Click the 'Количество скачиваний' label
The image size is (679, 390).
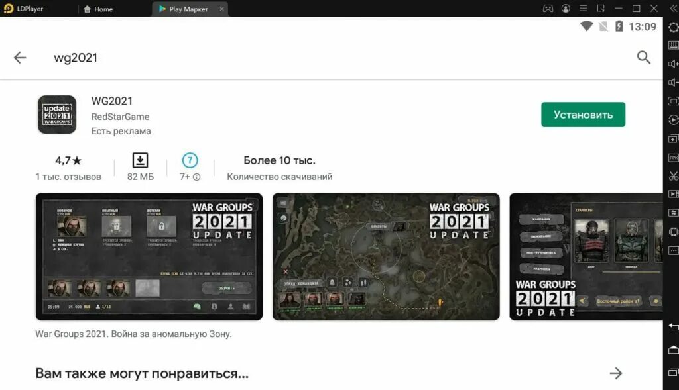tap(280, 177)
